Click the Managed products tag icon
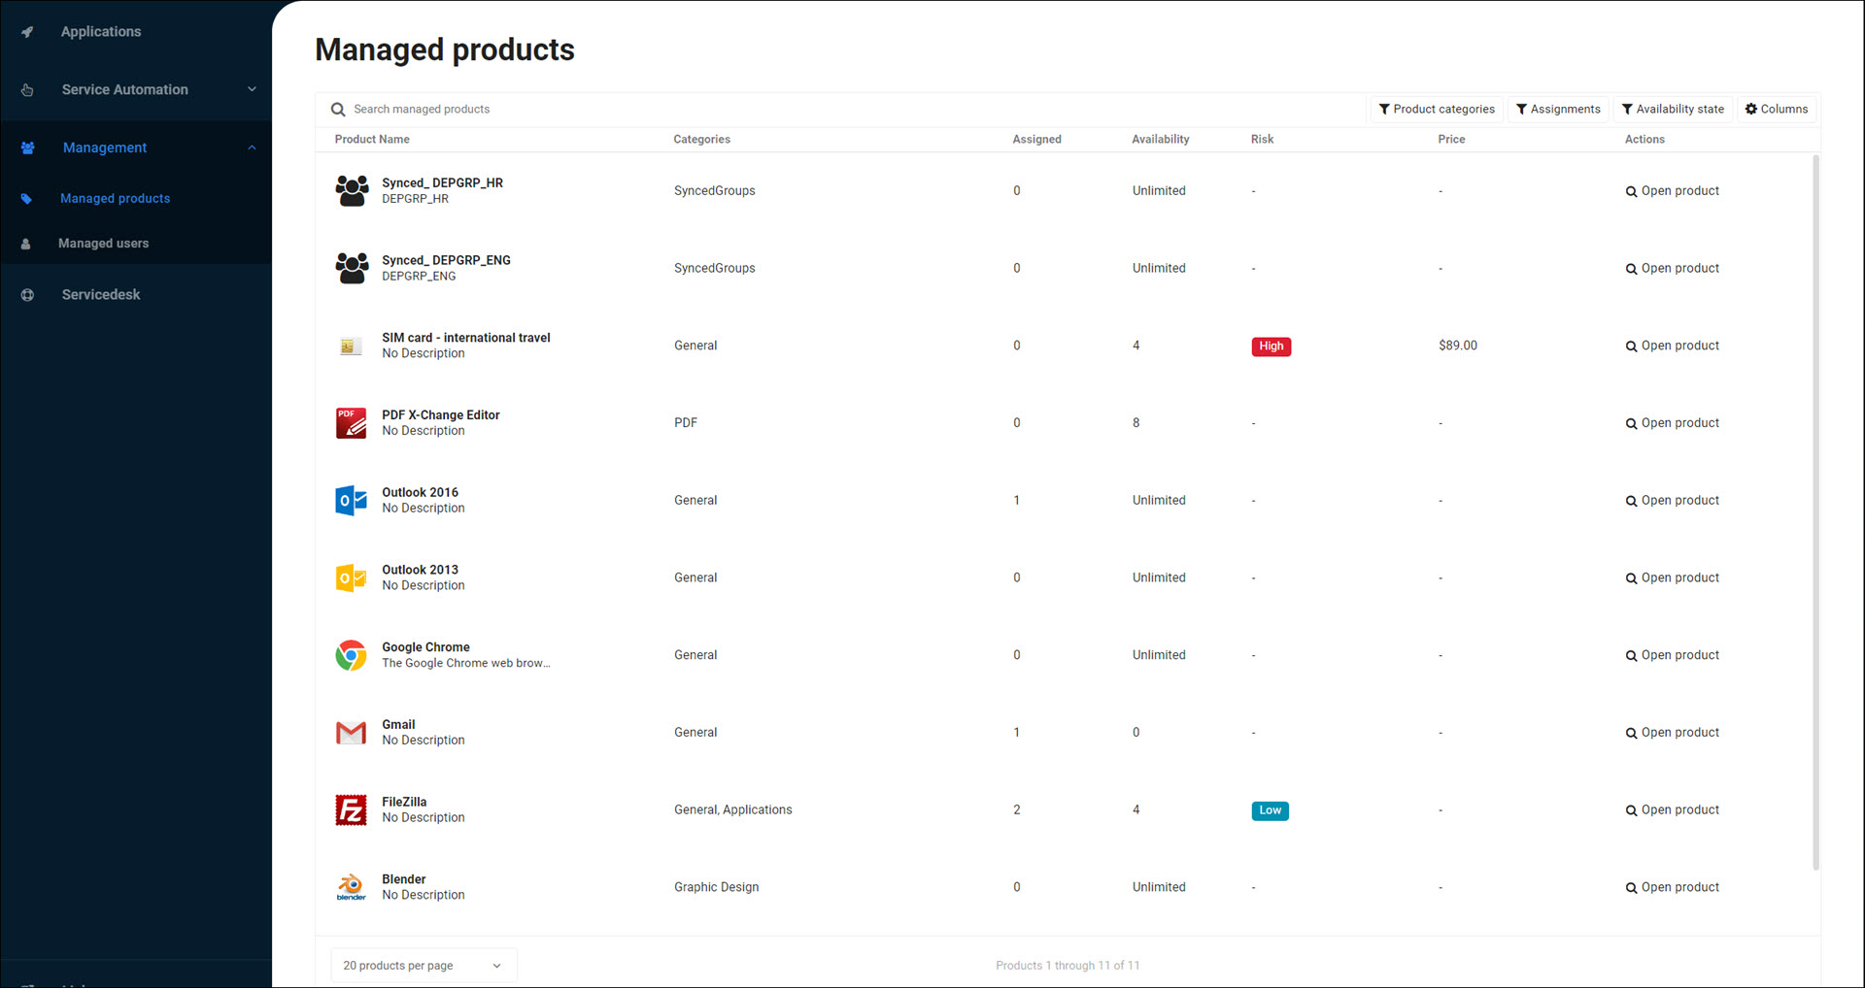This screenshot has height=989, width=1865. [x=26, y=199]
